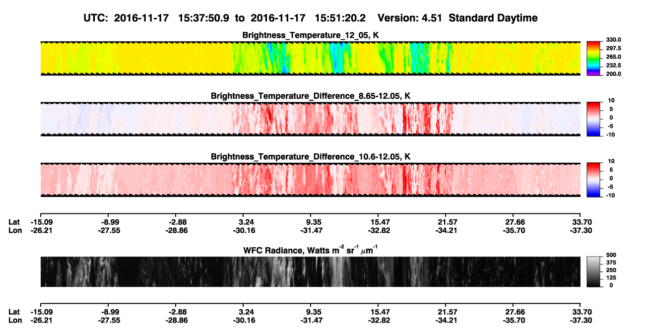
Task: Click the '10' tick of 10.6-12.05 colorbar
Action: click(x=611, y=161)
